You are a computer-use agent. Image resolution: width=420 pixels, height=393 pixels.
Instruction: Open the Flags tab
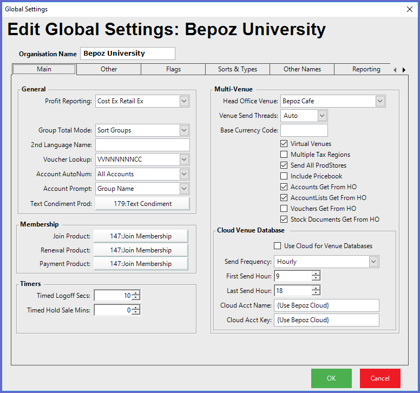pyautogui.click(x=173, y=69)
